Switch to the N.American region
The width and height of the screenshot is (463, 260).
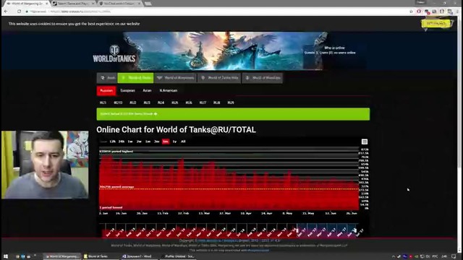169,91
